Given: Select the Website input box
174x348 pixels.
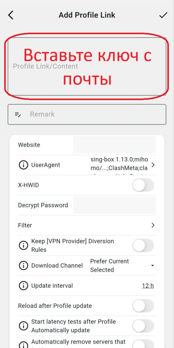Looking at the screenshot, I should 114,145.
